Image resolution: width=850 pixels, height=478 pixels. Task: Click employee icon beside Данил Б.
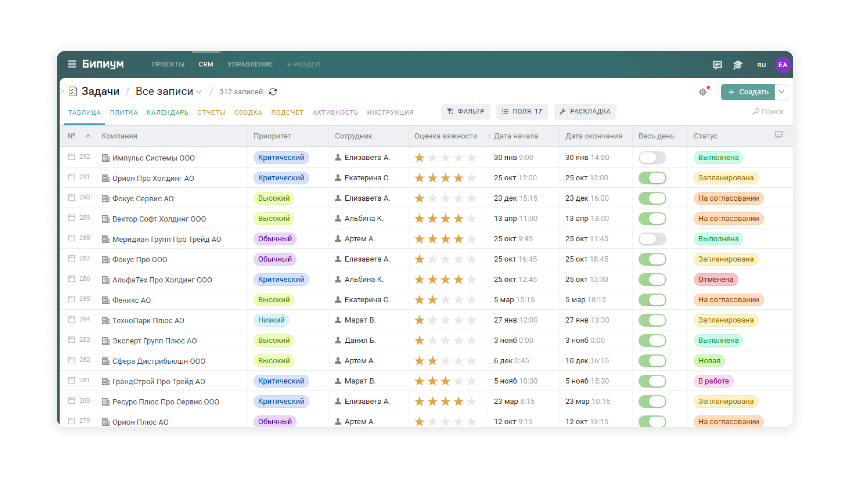click(x=338, y=340)
